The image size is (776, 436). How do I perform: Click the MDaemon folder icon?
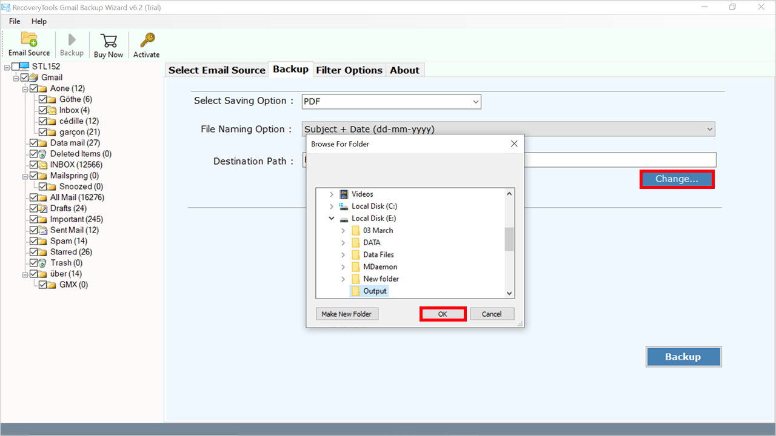356,267
